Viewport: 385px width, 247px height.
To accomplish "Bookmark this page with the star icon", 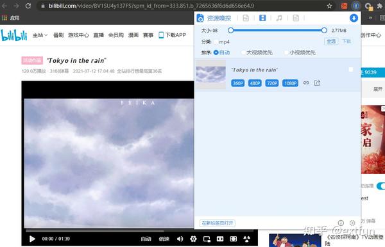I will point(329,6).
